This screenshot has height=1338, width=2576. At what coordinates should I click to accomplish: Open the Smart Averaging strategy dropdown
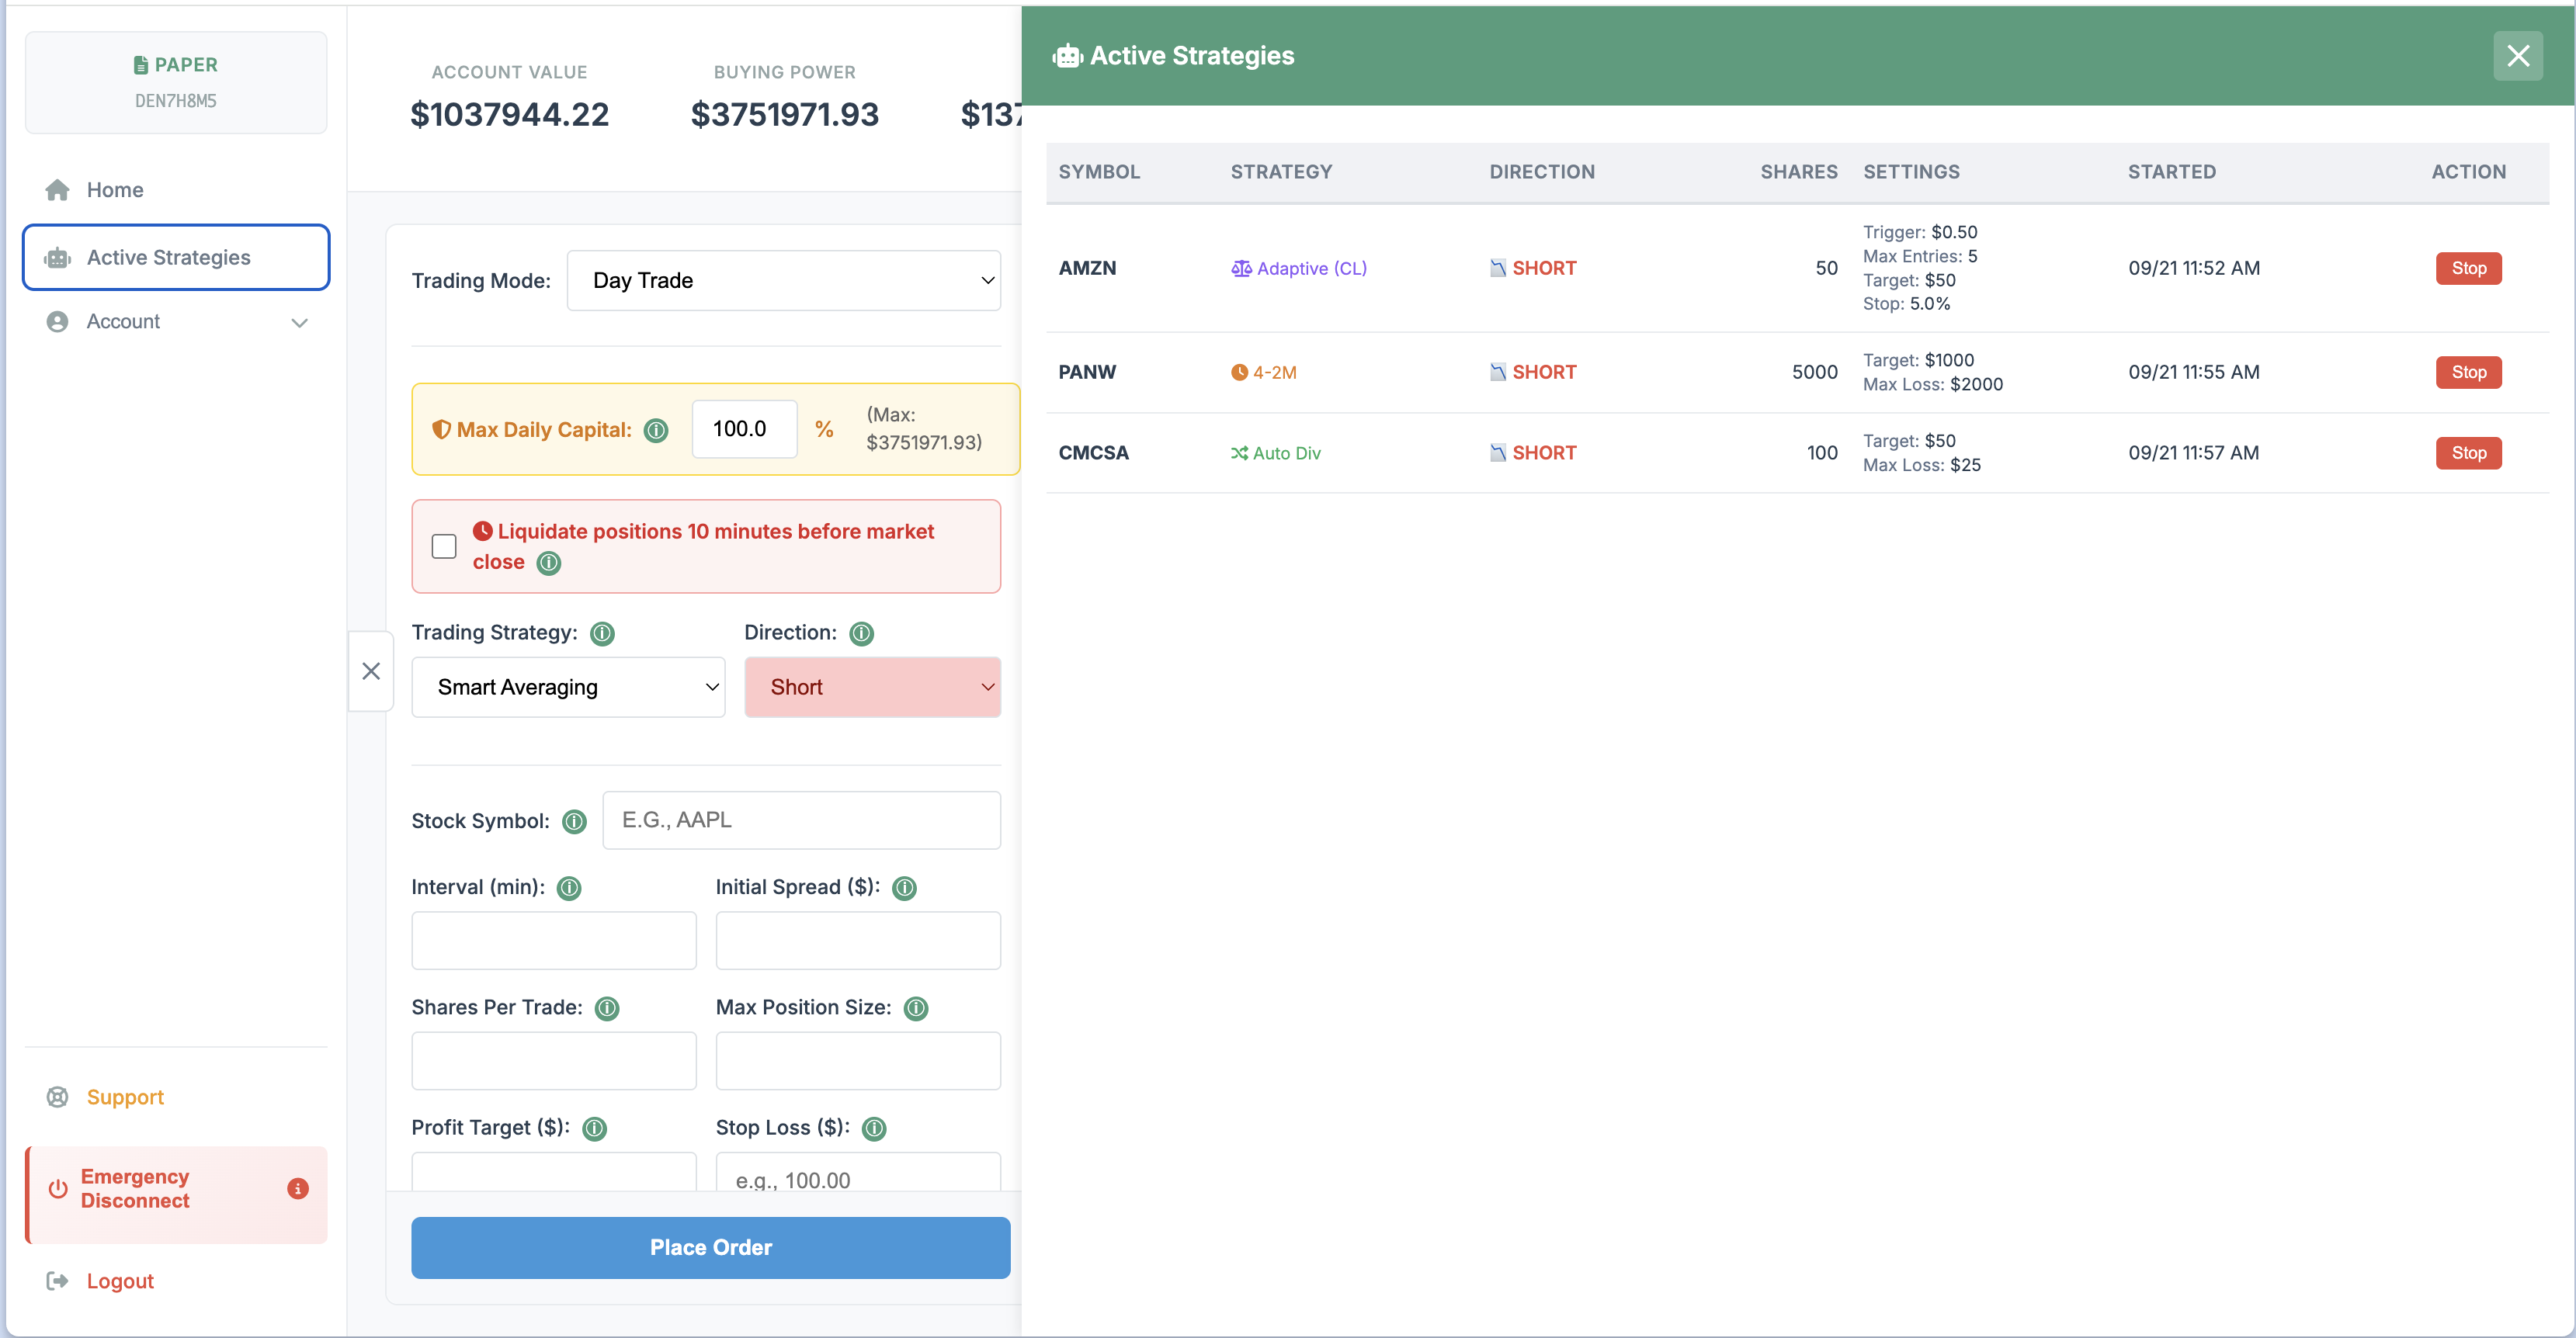pyautogui.click(x=568, y=687)
